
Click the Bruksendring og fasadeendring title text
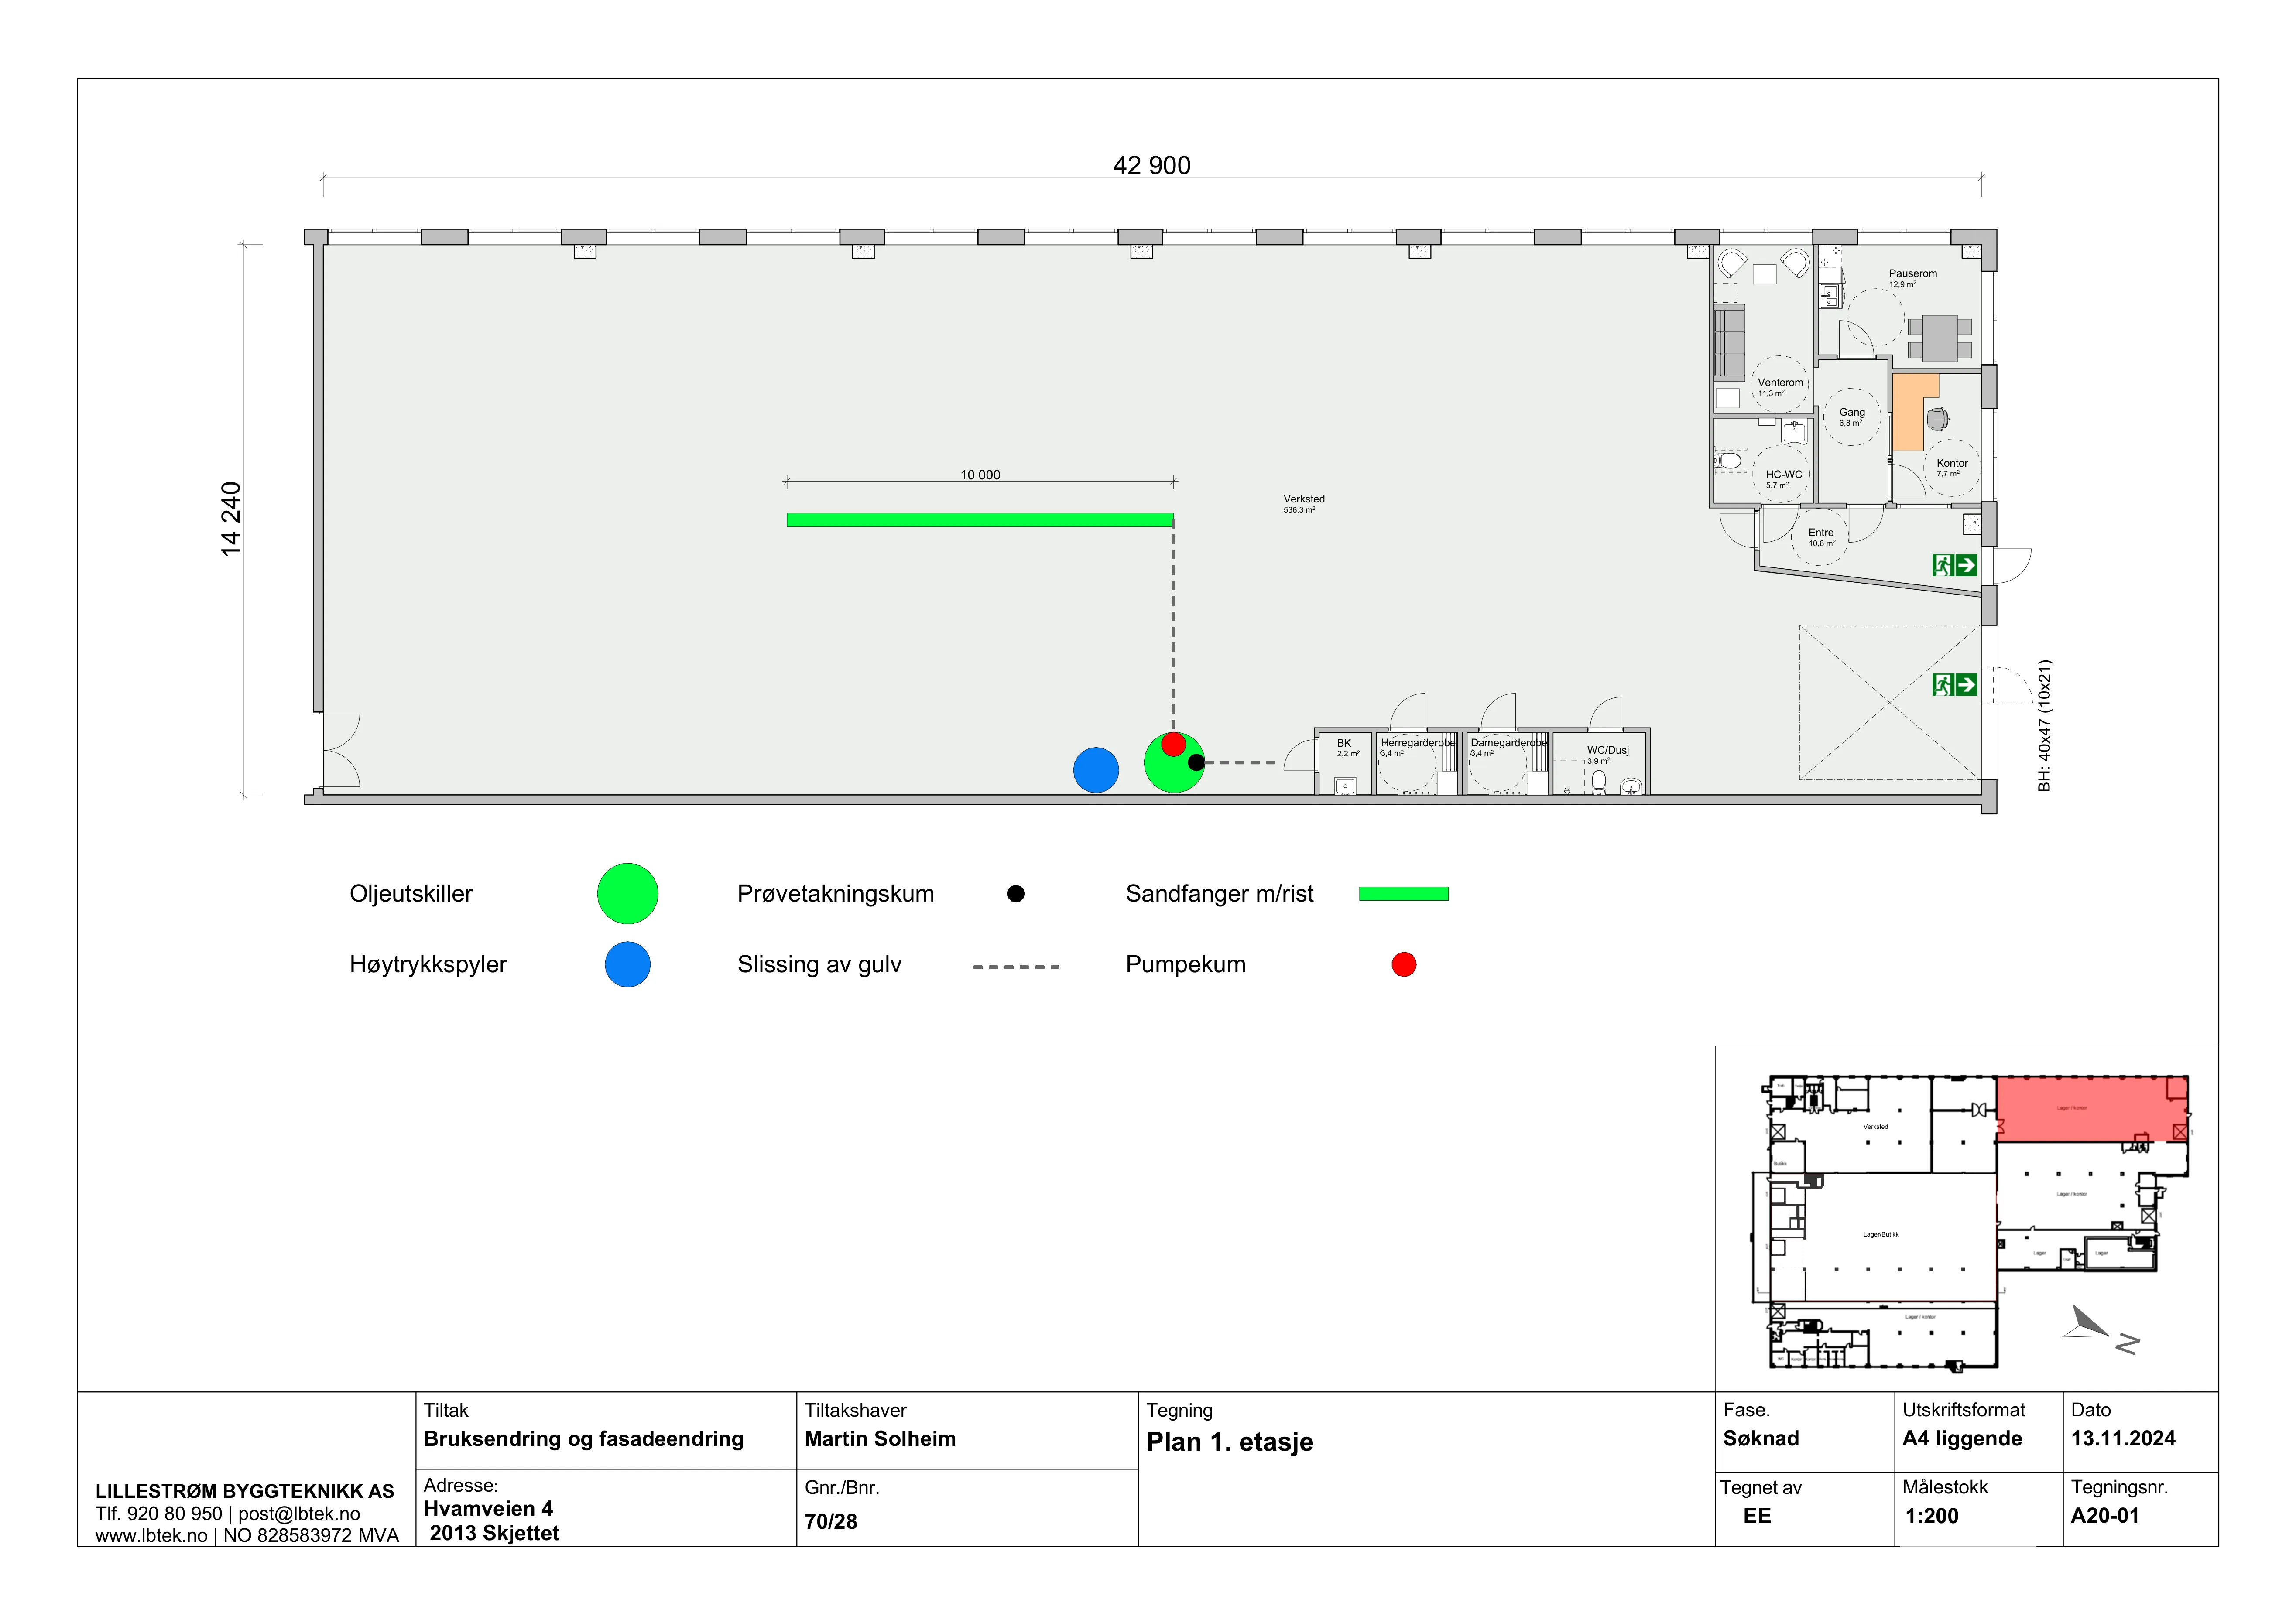pos(583,1438)
